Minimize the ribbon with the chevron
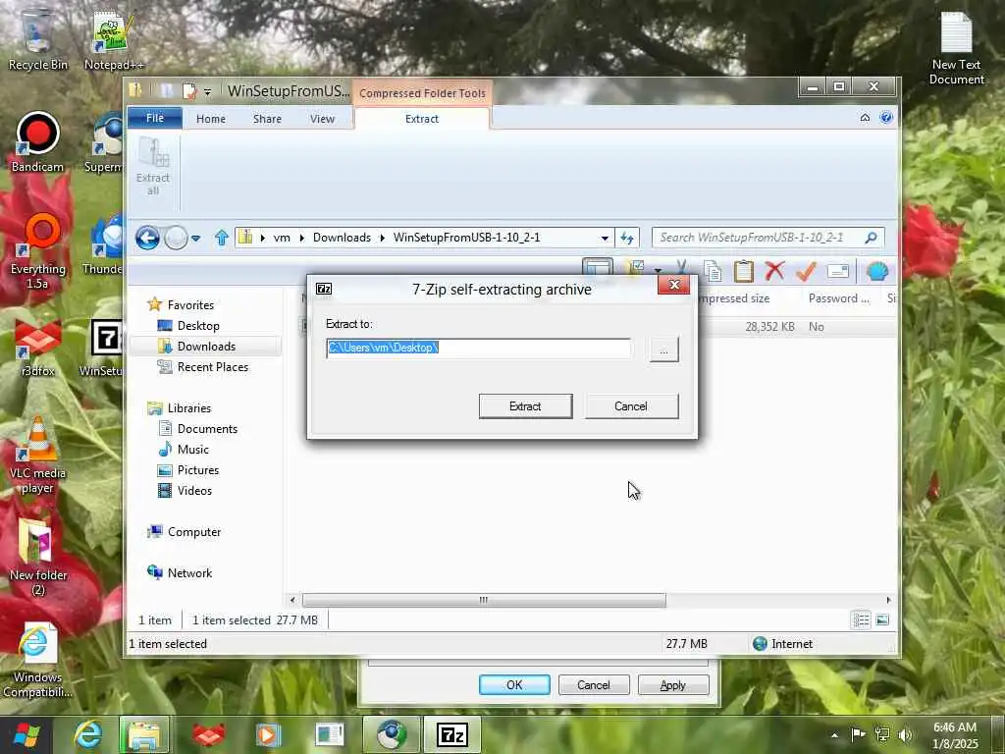The image size is (1005, 754). [866, 118]
